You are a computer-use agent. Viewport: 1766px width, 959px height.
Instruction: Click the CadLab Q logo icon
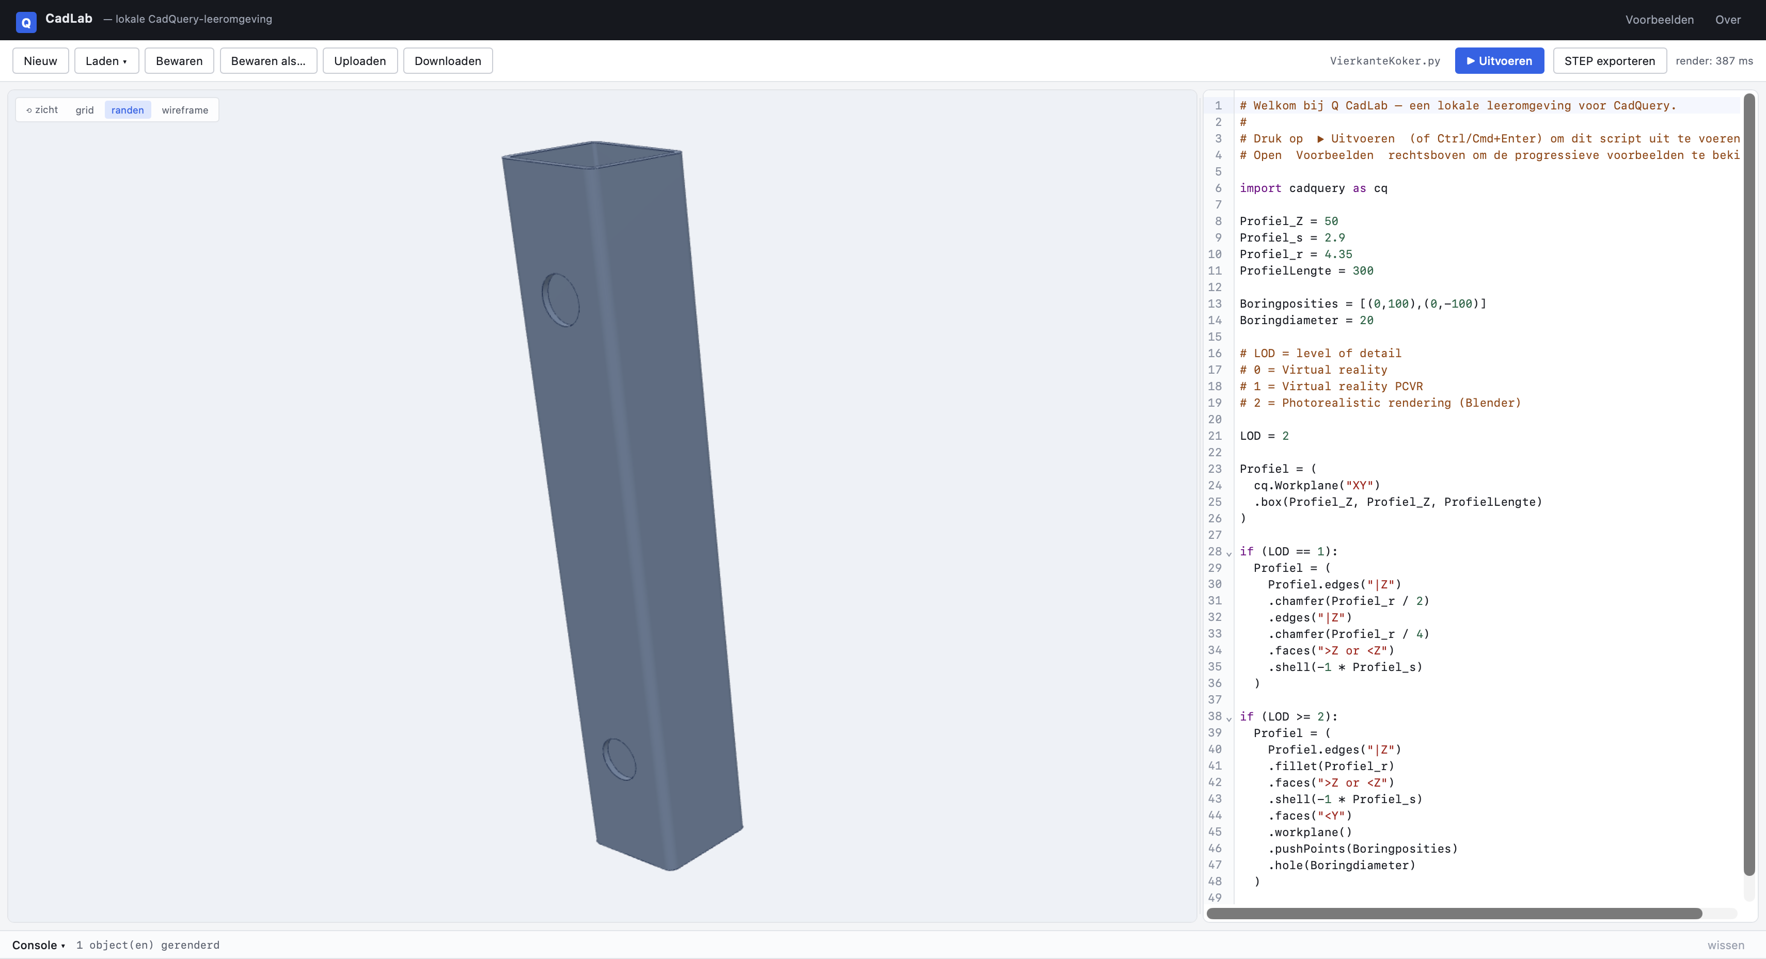[26, 22]
